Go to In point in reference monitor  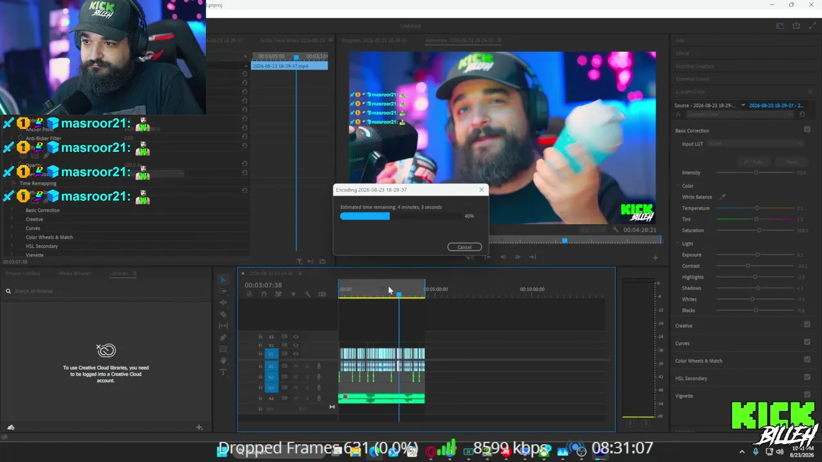(x=487, y=257)
